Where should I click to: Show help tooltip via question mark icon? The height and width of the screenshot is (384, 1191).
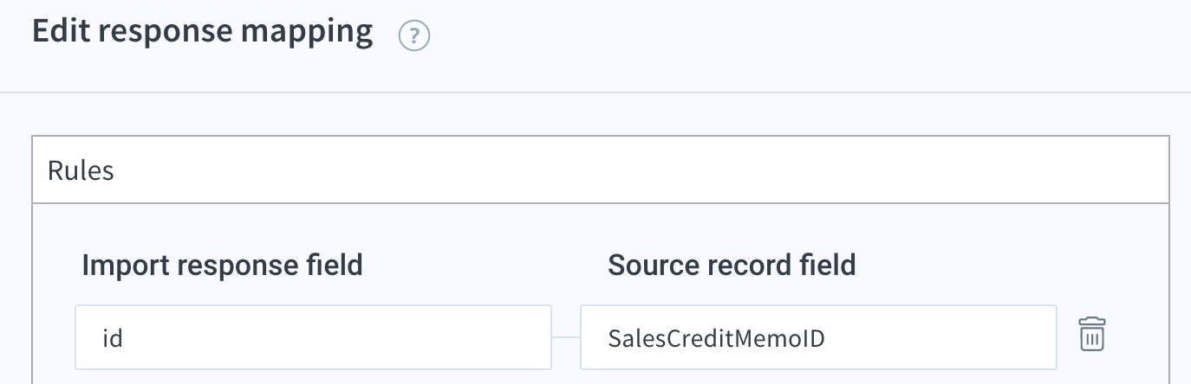coord(414,36)
